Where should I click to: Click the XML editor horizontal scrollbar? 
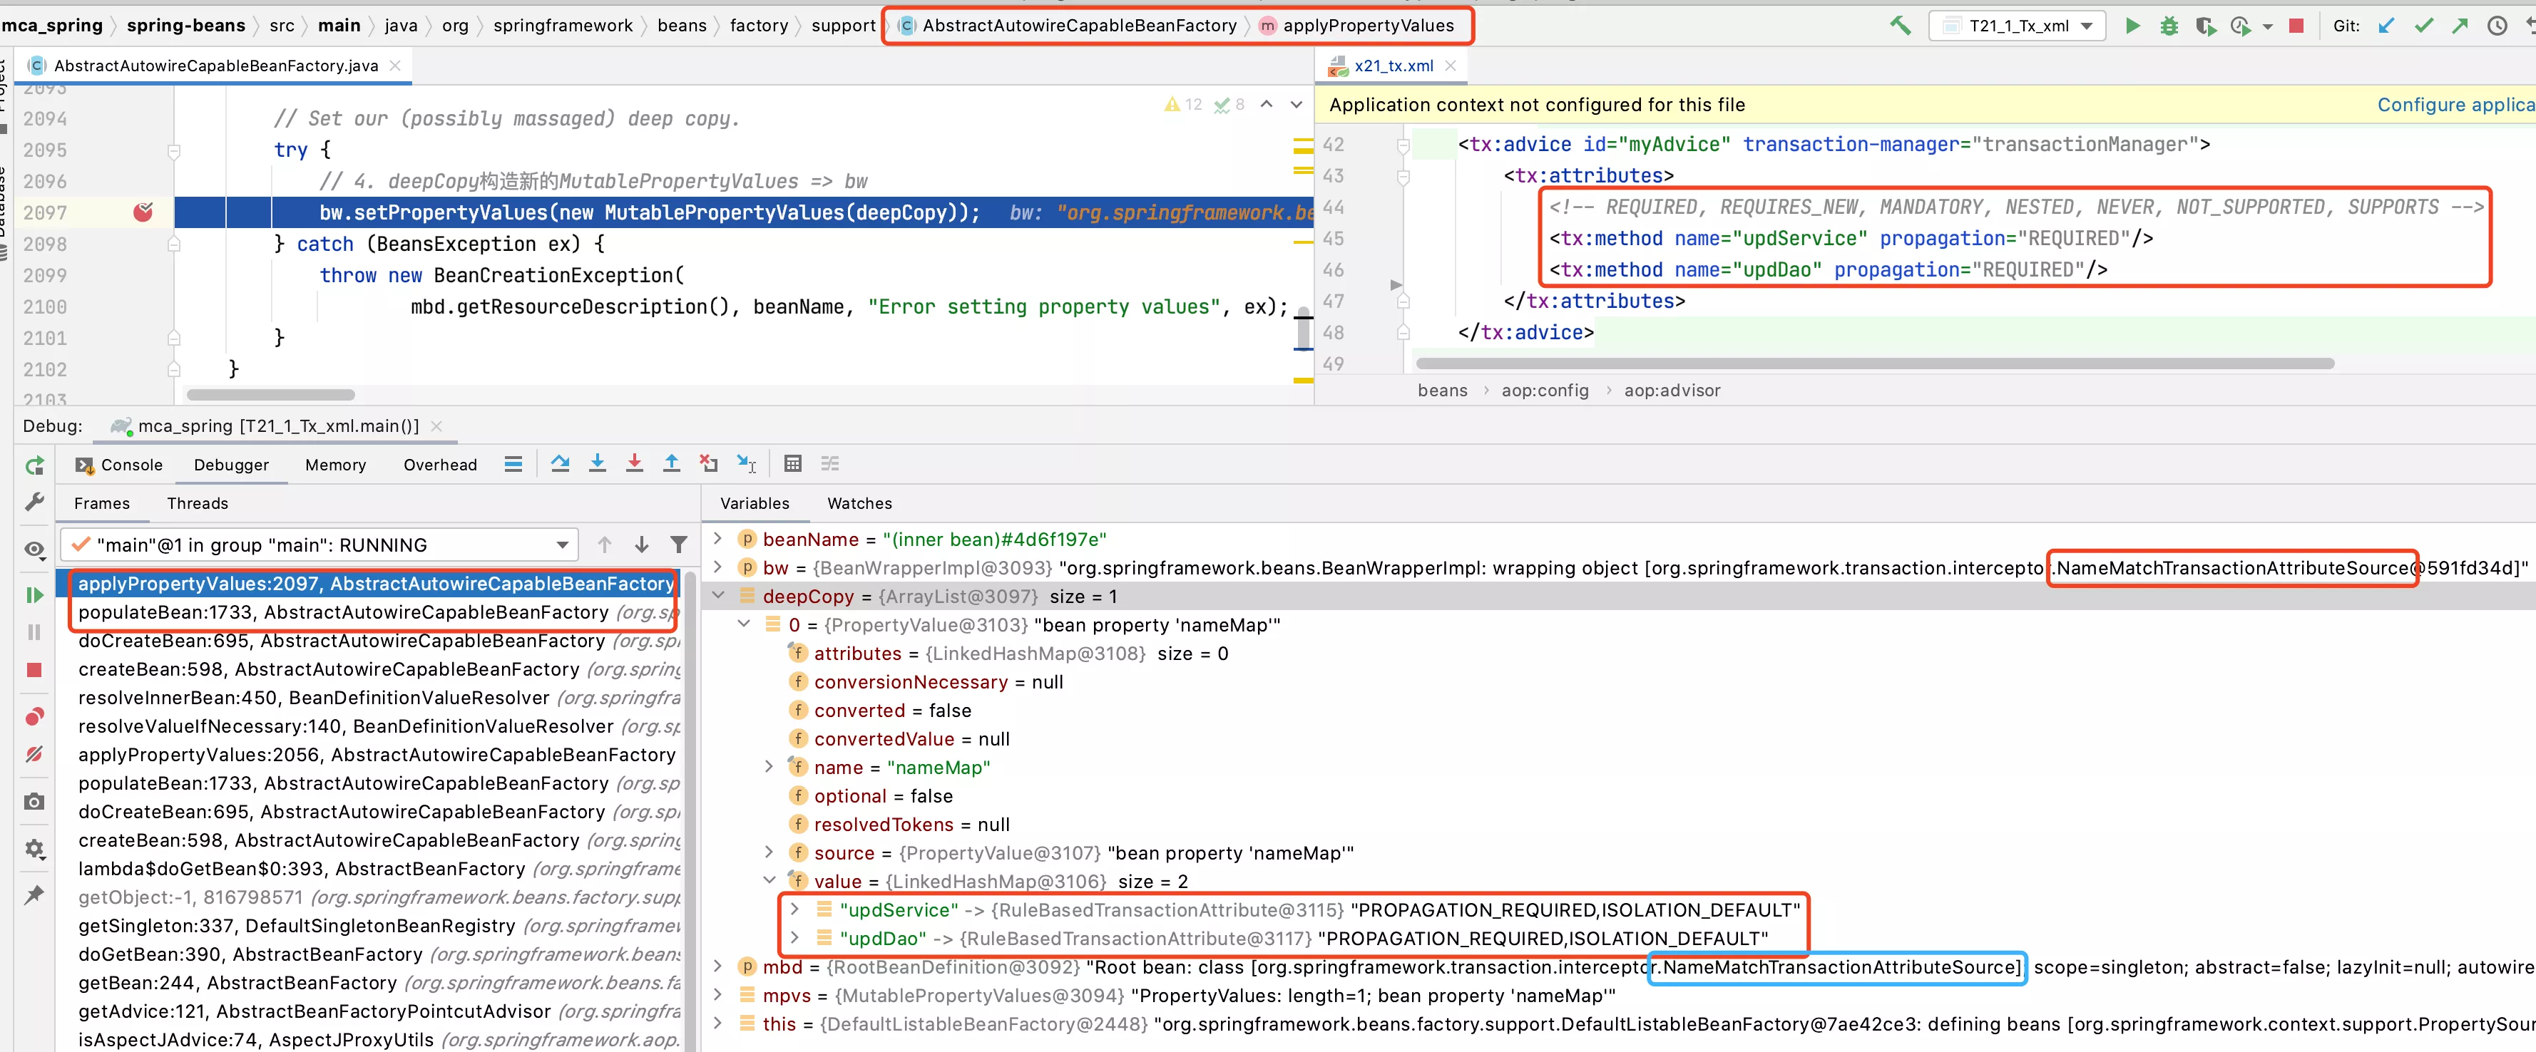point(1874,363)
